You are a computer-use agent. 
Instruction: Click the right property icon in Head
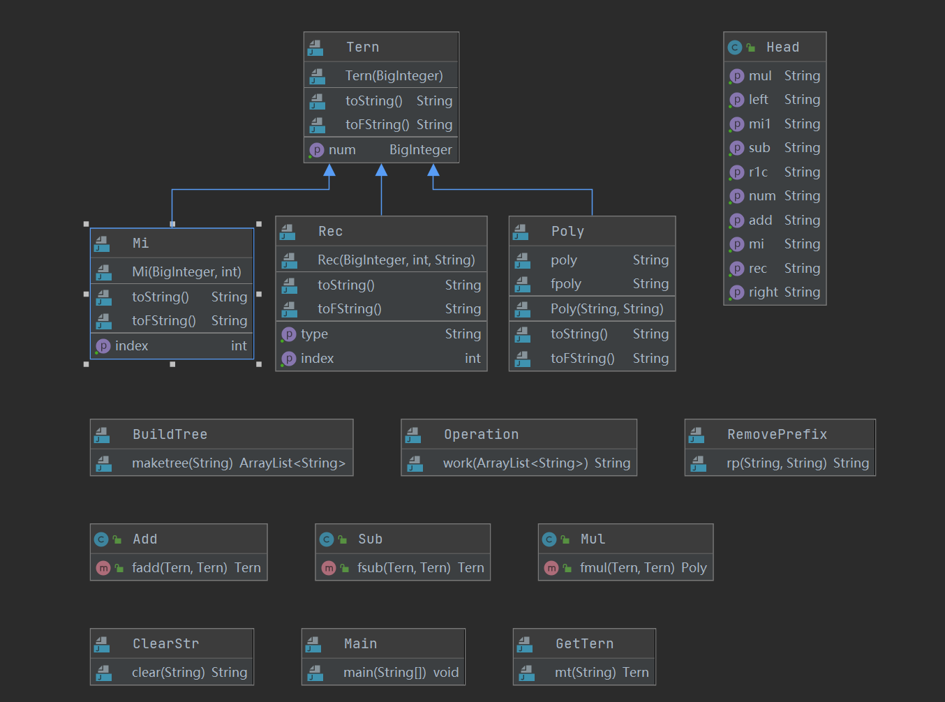pos(736,292)
